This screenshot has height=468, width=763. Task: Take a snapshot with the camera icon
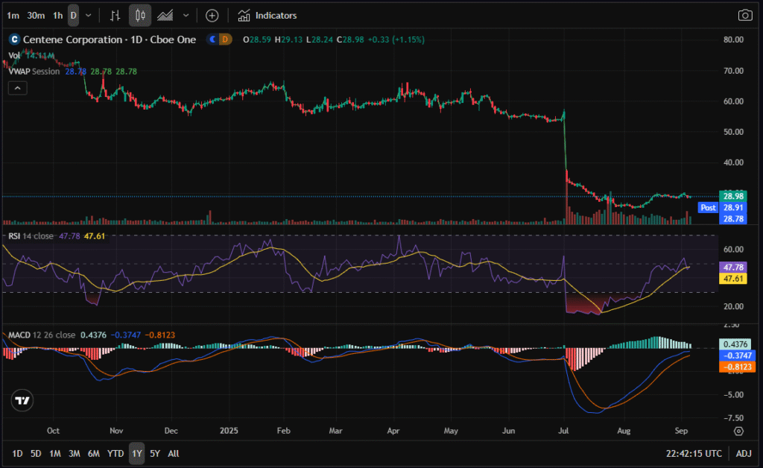pyautogui.click(x=744, y=15)
